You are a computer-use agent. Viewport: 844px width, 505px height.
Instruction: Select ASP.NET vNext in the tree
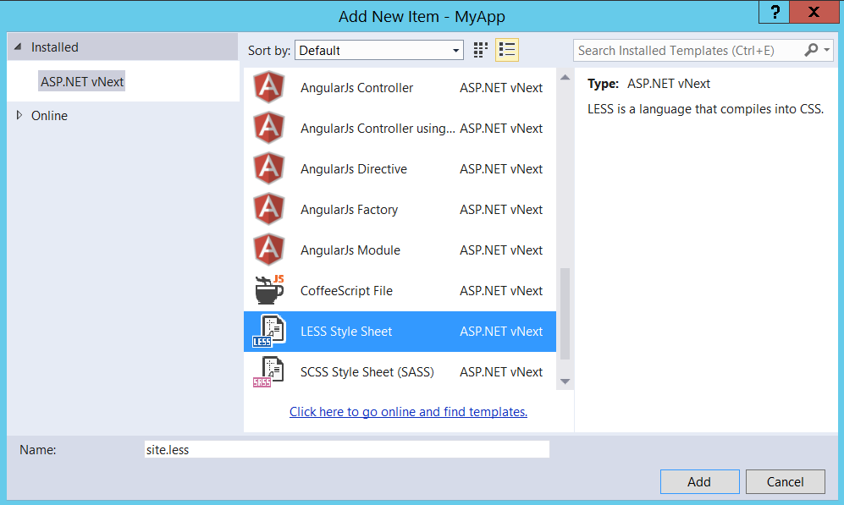82,81
